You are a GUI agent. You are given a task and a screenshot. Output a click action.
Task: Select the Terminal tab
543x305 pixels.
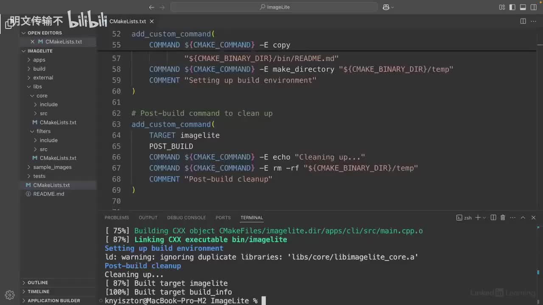coord(252,218)
